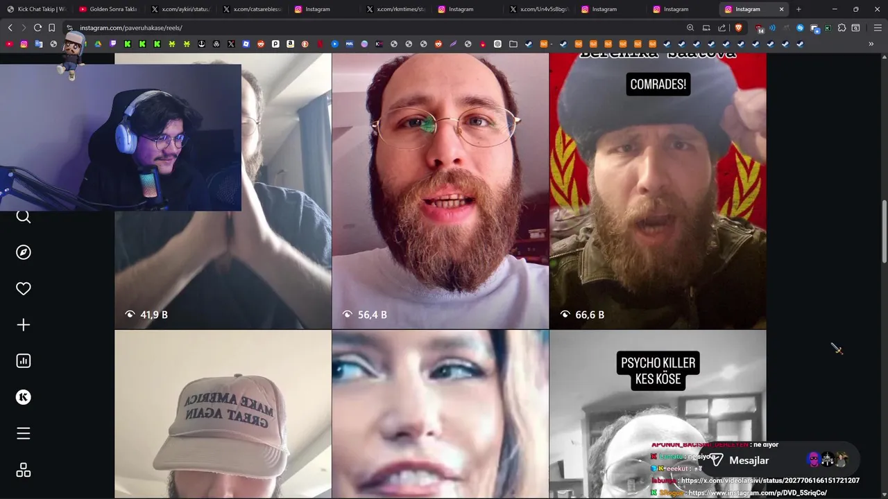Open the dashboard chart icon in sidebar
This screenshot has height=499, width=888.
coord(23,360)
